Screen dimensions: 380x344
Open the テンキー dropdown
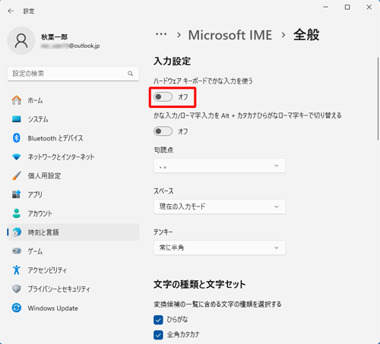click(220, 248)
